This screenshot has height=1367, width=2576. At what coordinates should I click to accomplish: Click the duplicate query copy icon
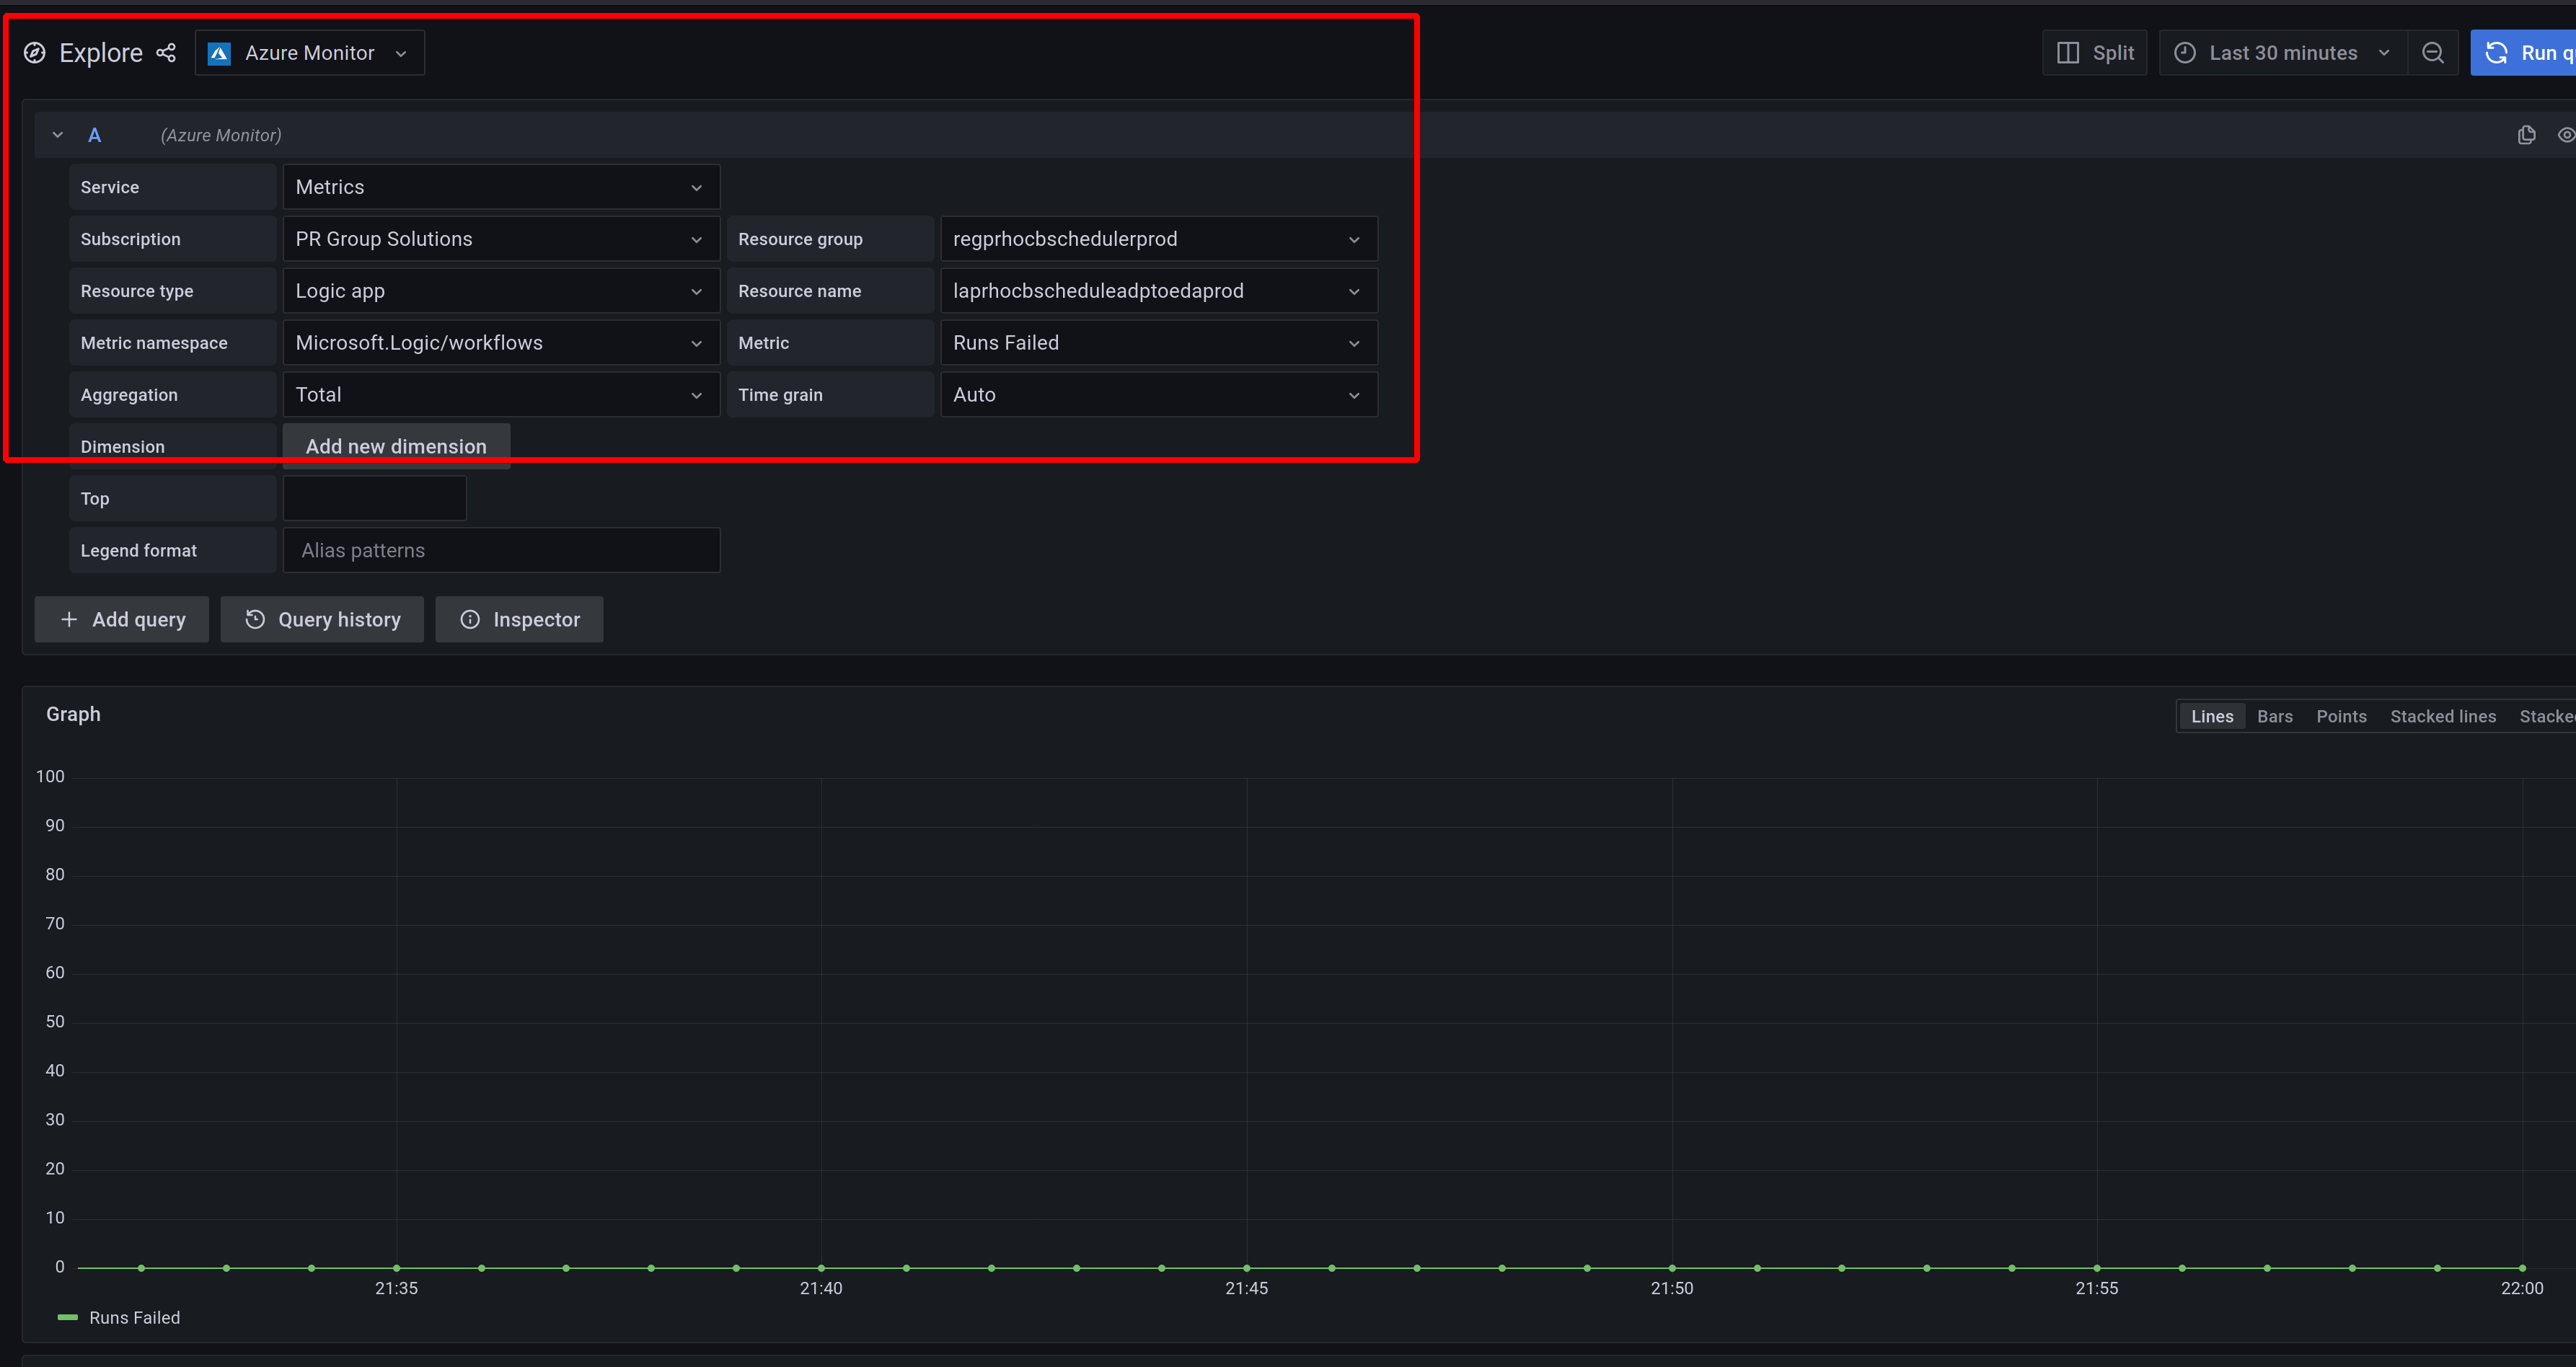(2526, 135)
